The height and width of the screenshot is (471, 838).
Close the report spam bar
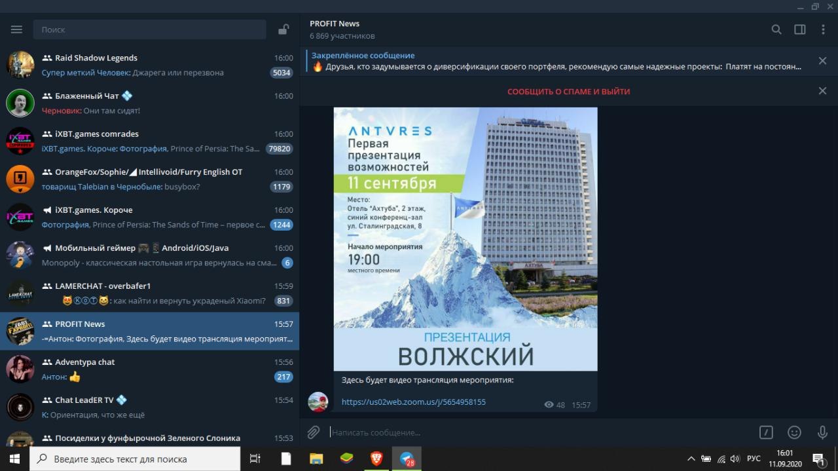(x=822, y=91)
